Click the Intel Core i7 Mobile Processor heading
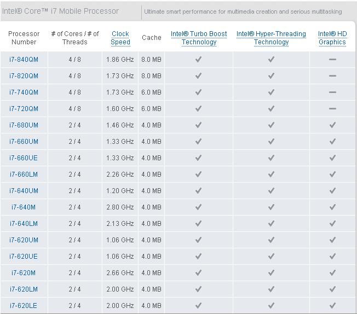This screenshot has width=357, height=314. [x=61, y=11]
